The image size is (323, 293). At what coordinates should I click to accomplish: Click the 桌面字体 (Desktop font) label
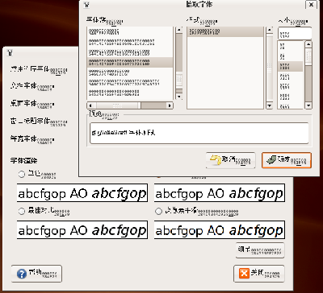pos(32,104)
